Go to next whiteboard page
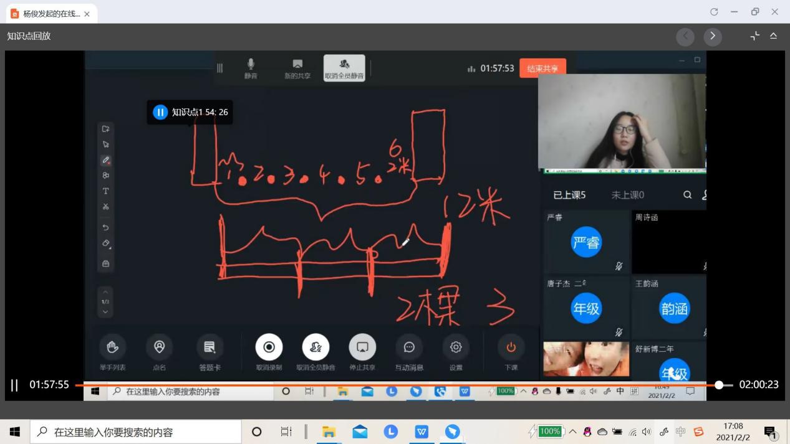 tap(105, 311)
